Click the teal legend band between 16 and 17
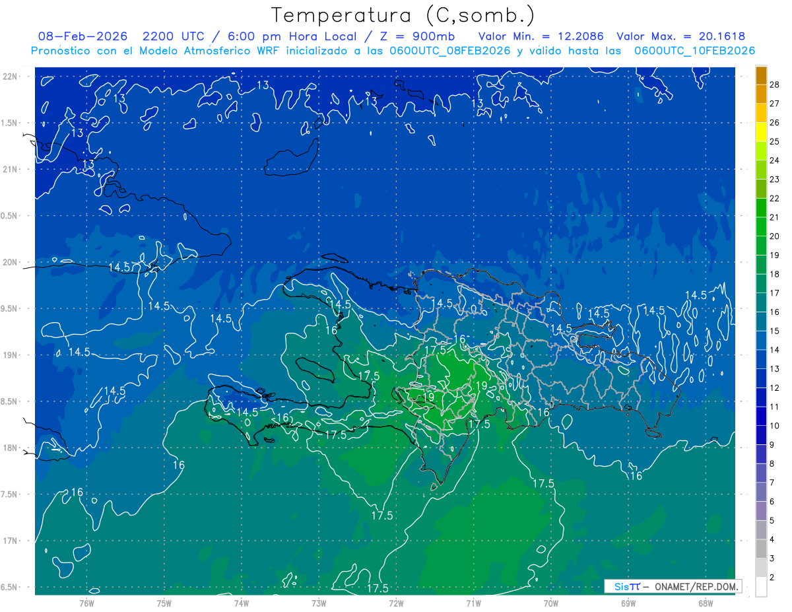 [761, 303]
